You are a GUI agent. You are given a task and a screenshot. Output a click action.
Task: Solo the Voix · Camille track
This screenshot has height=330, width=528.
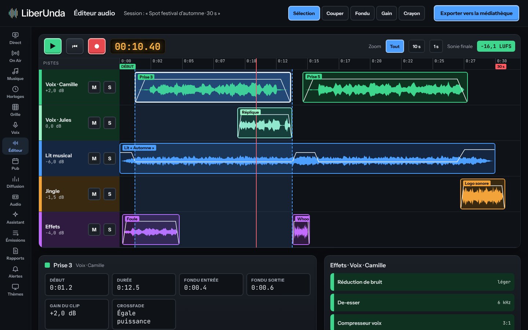(110, 87)
